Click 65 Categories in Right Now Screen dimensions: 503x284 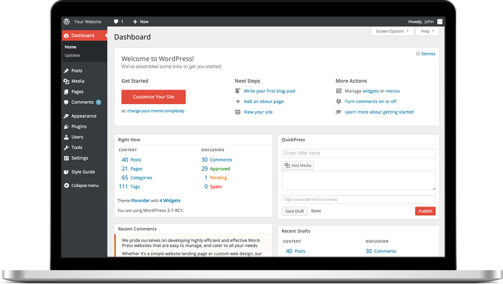coord(137,178)
